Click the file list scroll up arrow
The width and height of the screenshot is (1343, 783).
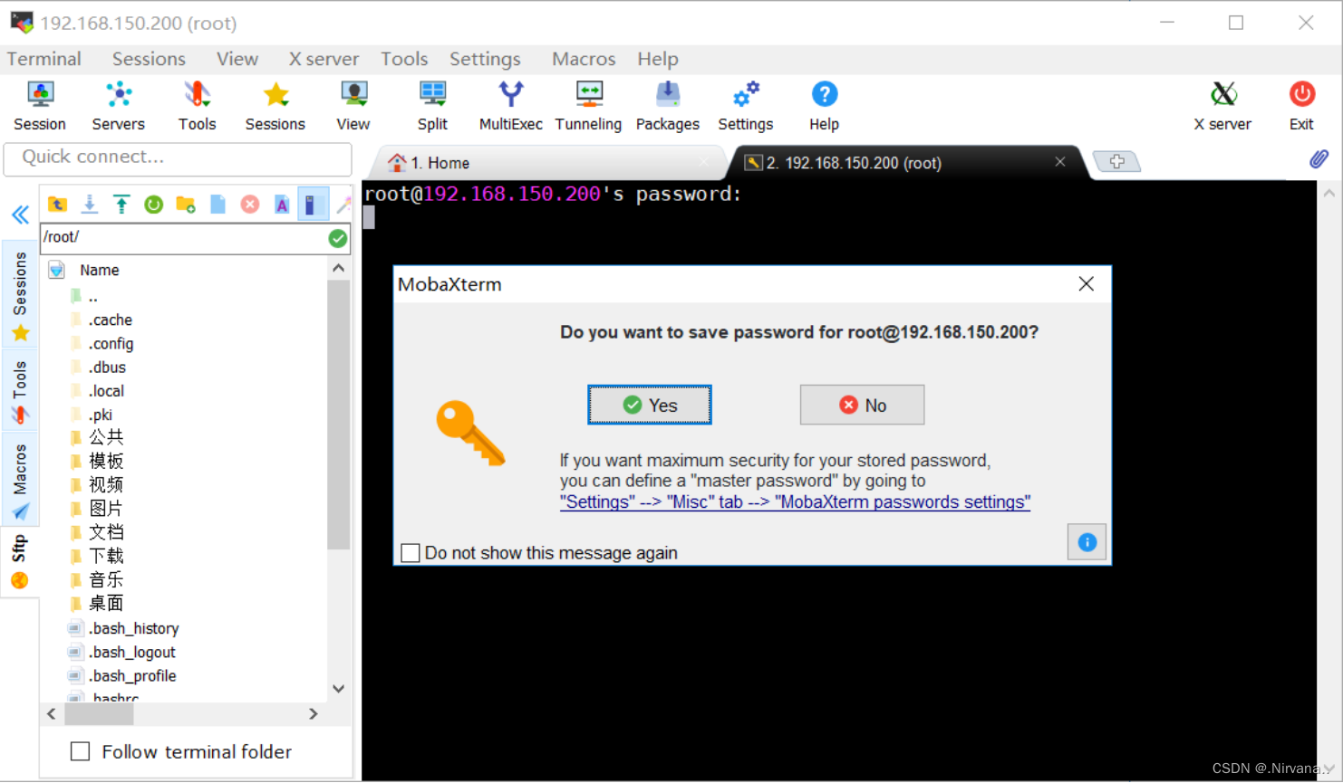[338, 268]
